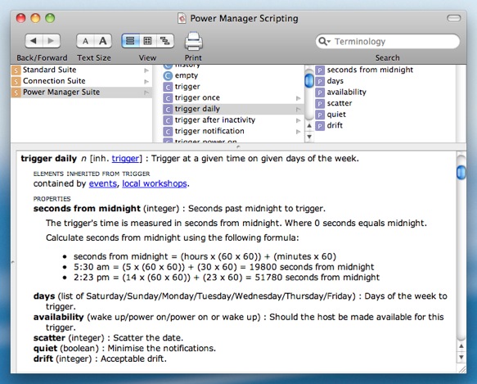
Task: Expand trigger notification disclosure arrow
Action: 298,132
